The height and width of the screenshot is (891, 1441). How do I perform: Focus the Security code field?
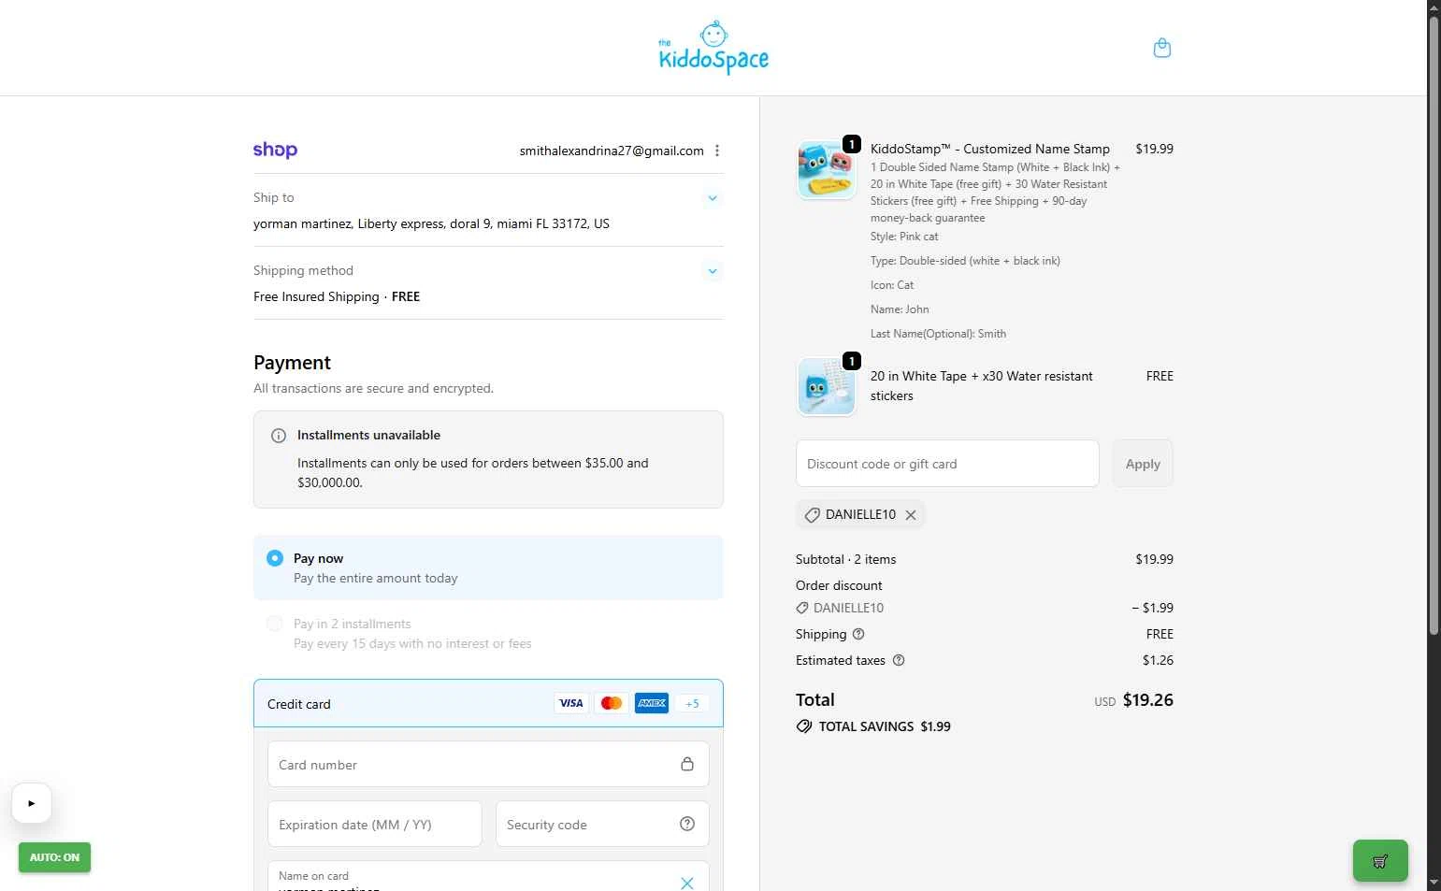602,824
